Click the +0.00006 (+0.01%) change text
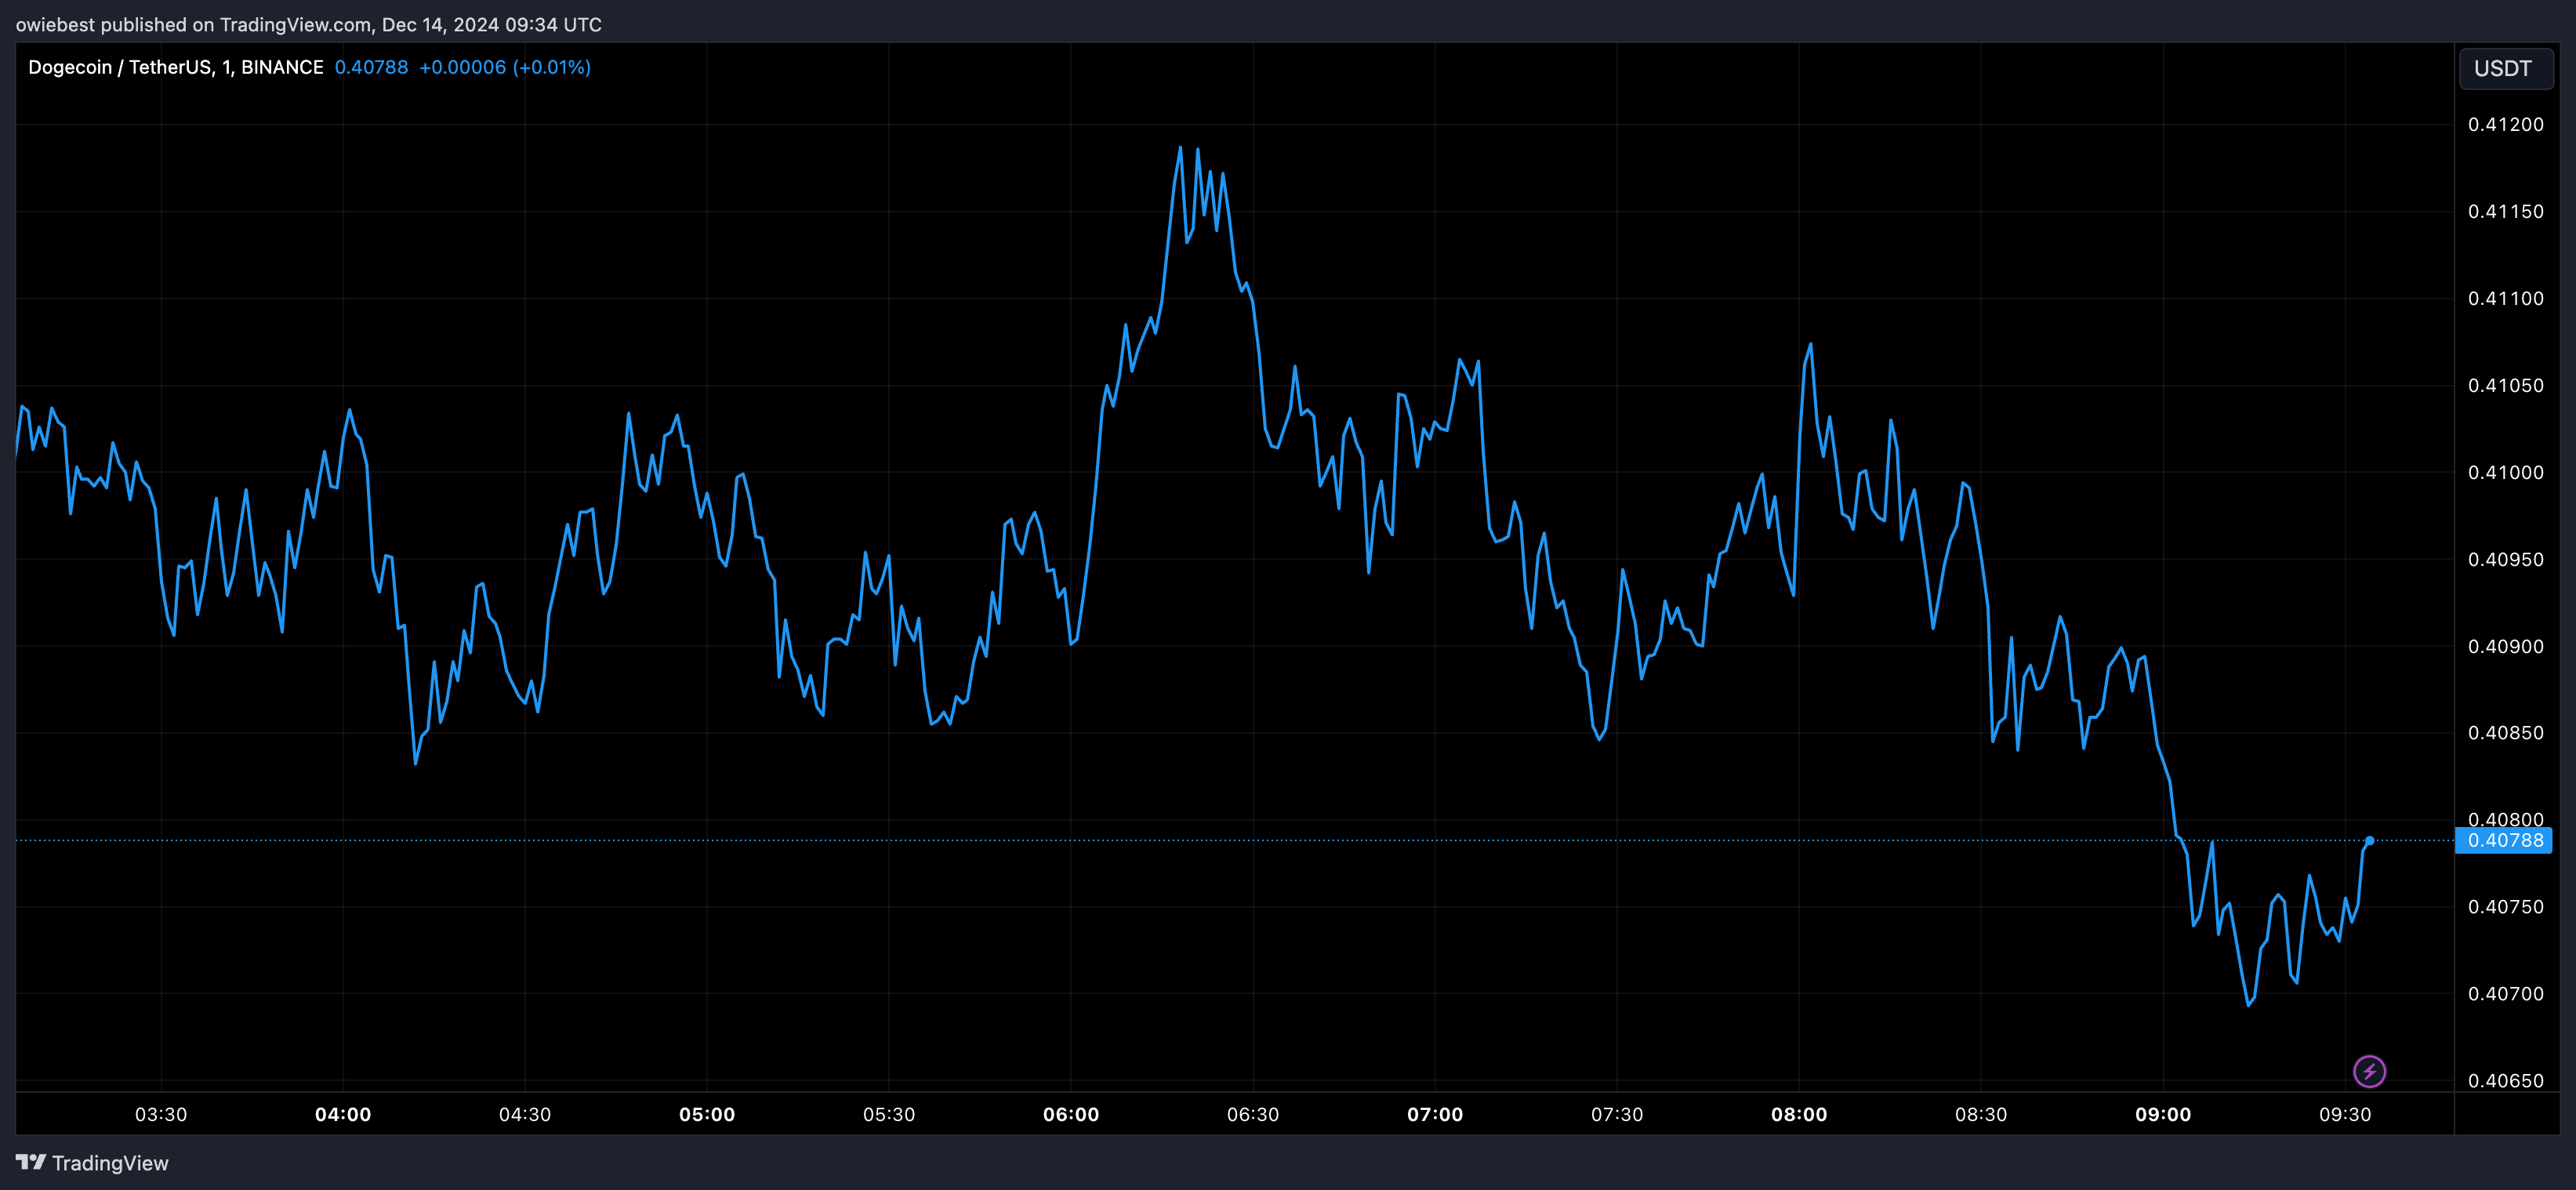 point(505,67)
